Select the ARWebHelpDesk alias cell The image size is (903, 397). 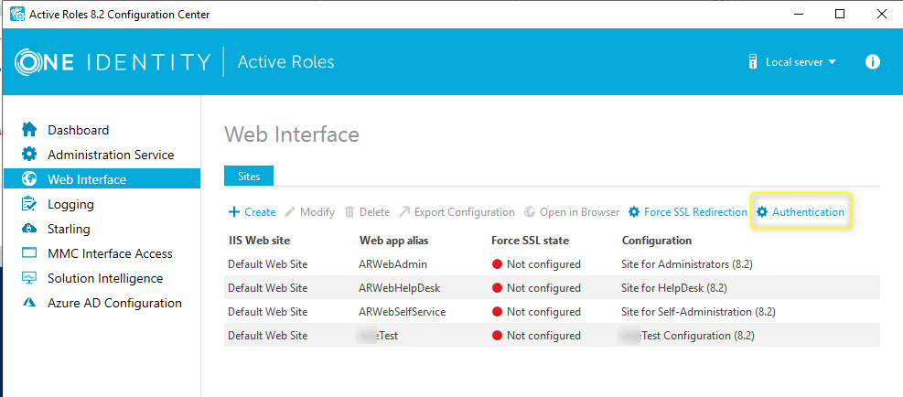click(399, 288)
